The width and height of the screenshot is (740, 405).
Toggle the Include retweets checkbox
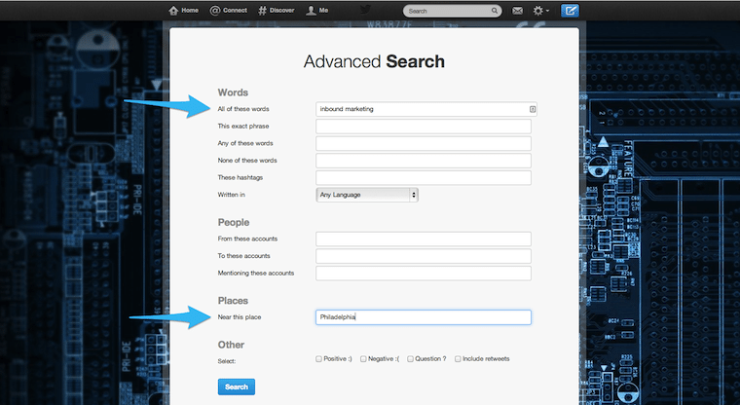coord(457,358)
